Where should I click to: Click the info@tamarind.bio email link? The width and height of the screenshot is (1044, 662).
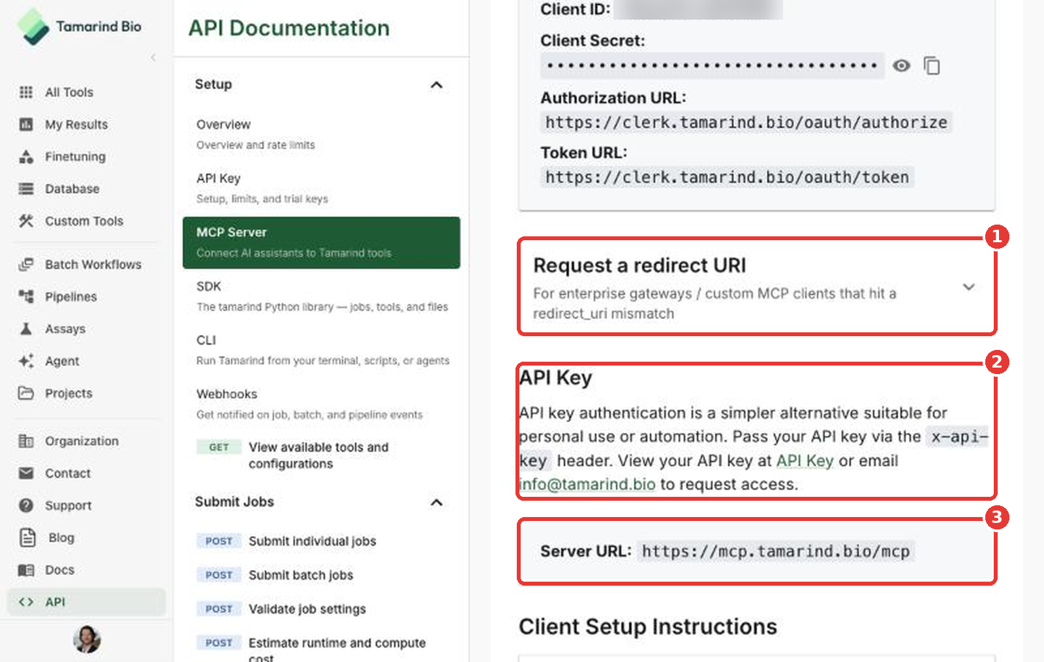pyautogui.click(x=587, y=484)
